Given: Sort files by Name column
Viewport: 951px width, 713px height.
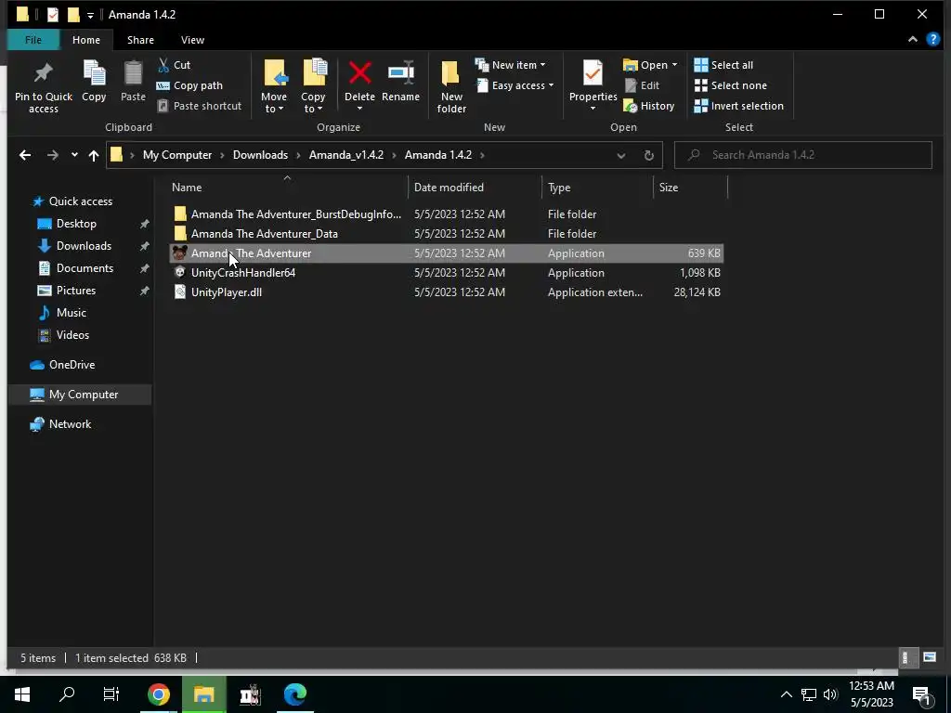Looking at the screenshot, I should tap(286, 188).
